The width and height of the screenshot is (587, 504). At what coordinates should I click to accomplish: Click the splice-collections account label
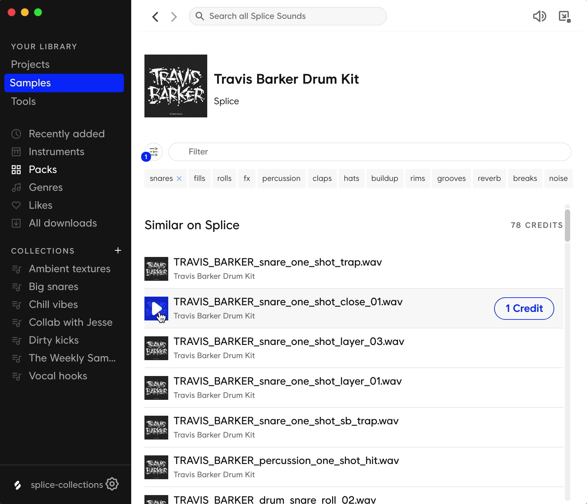pyautogui.click(x=67, y=485)
